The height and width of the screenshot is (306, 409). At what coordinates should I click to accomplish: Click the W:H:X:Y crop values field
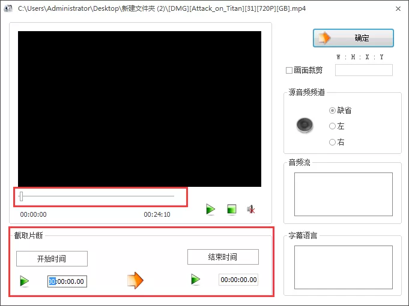click(x=363, y=70)
